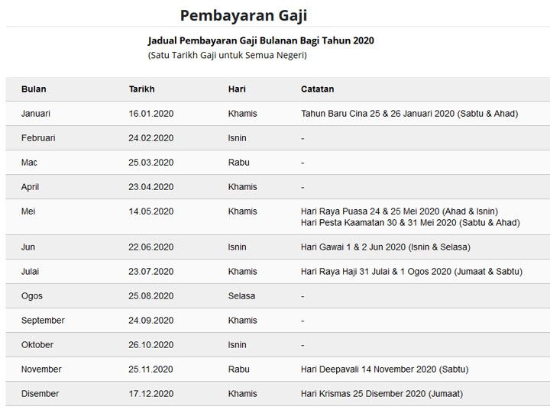
Task: Click 'Khamis' in the September row
Action: pos(242,321)
